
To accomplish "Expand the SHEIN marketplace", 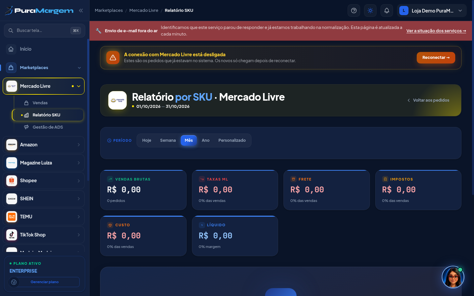I will tap(43, 199).
